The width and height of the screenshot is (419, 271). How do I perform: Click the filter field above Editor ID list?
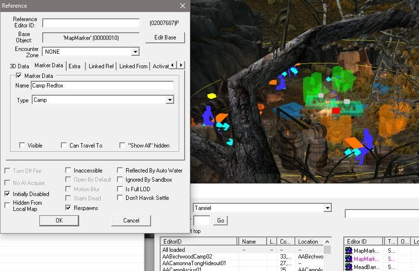click(382, 214)
